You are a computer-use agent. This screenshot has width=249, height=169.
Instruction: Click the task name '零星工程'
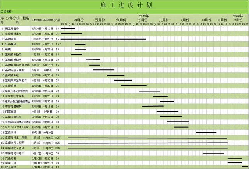pos(11,163)
